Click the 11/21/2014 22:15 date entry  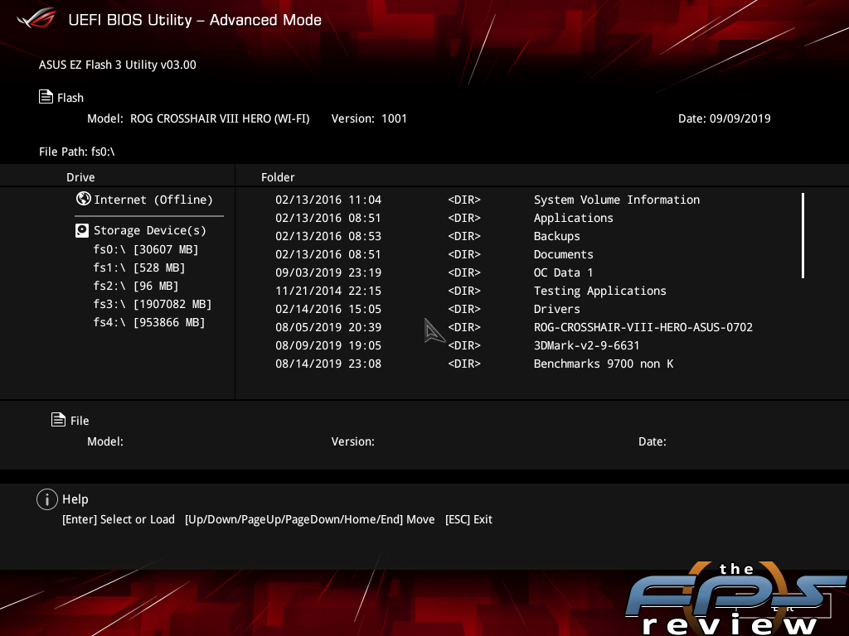(x=328, y=291)
